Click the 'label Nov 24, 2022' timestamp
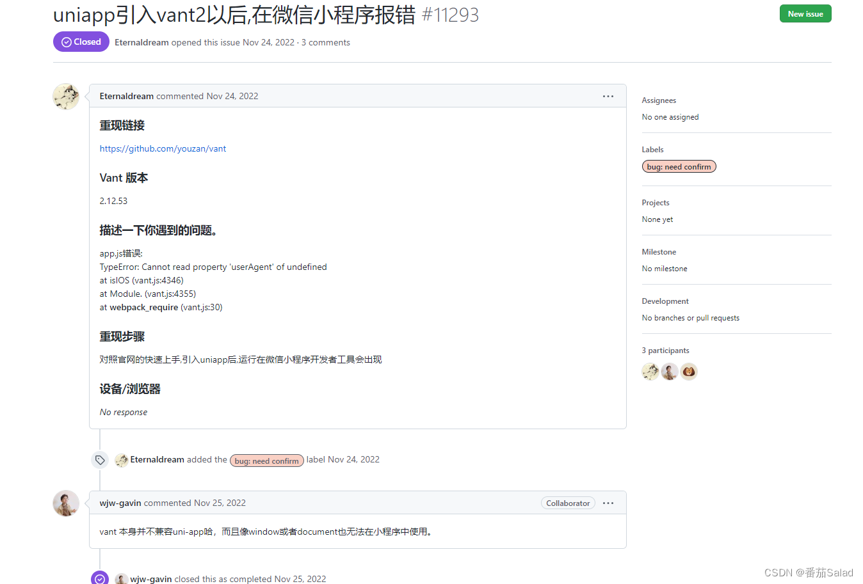This screenshot has width=863, height=584. 343,459
